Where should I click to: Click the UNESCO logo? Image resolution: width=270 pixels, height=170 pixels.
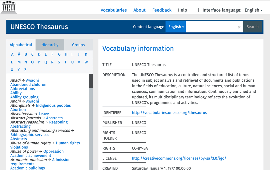click(x=8, y=7)
